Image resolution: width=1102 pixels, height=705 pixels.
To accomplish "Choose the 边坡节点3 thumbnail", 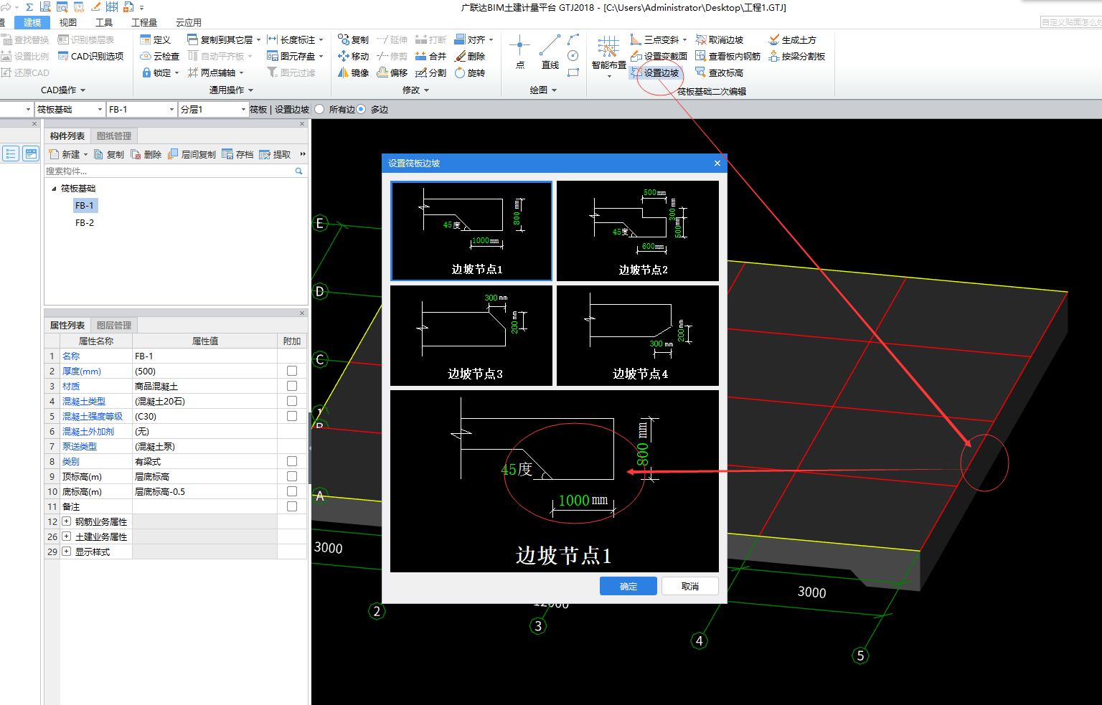I will coord(471,336).
